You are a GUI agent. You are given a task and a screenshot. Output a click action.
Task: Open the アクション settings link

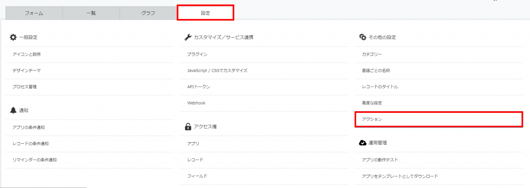439,119
